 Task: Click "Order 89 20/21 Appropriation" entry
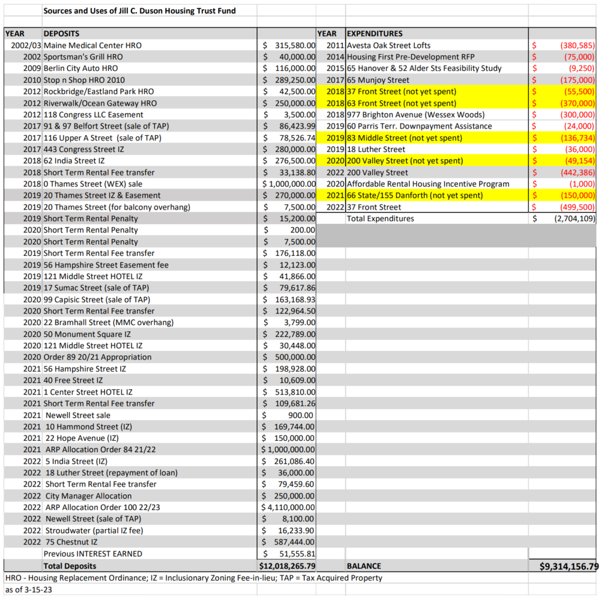(x=97, y=358)
